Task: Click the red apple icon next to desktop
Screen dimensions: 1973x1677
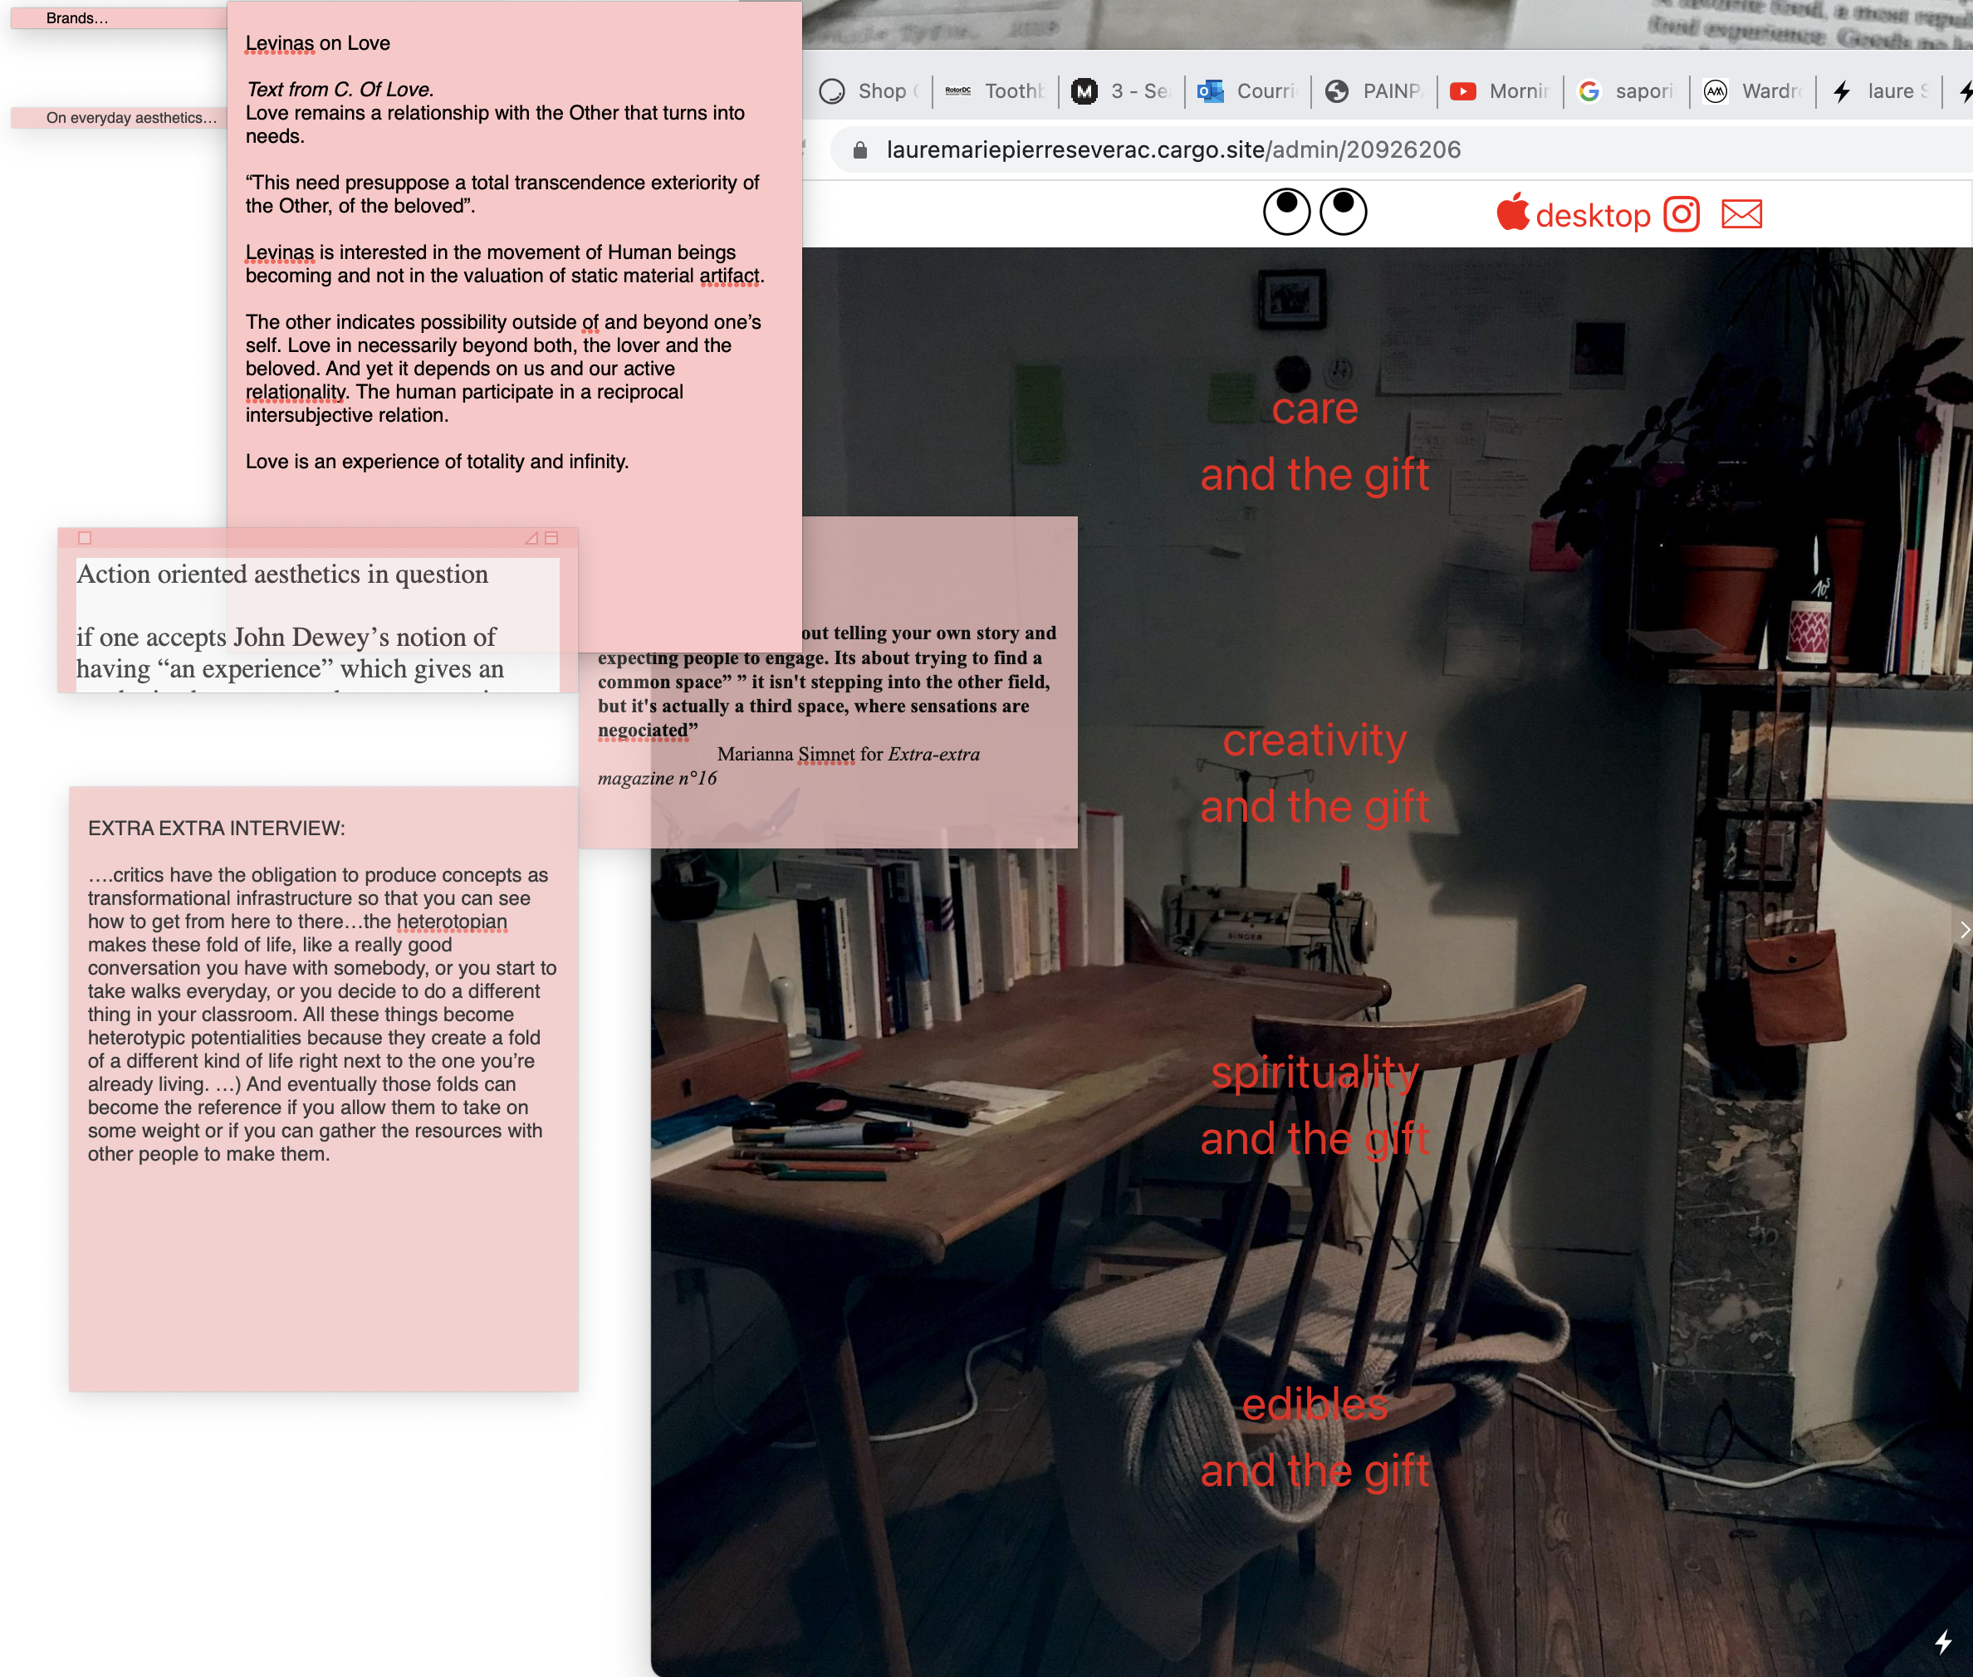Action: pyautogui.click(x=1512, y=211)
